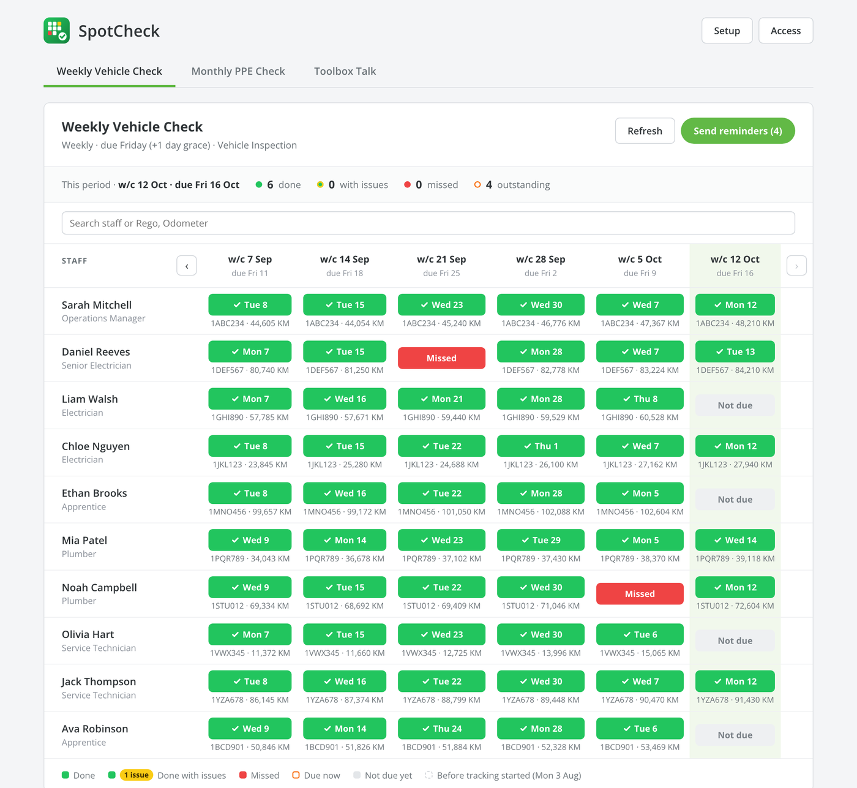Select staff name Sarah Mitchell
Screen dimensions: 857x788
(x=97, y=305)
